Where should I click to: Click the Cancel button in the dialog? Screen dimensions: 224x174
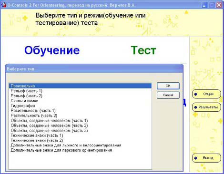pos(168,95)
